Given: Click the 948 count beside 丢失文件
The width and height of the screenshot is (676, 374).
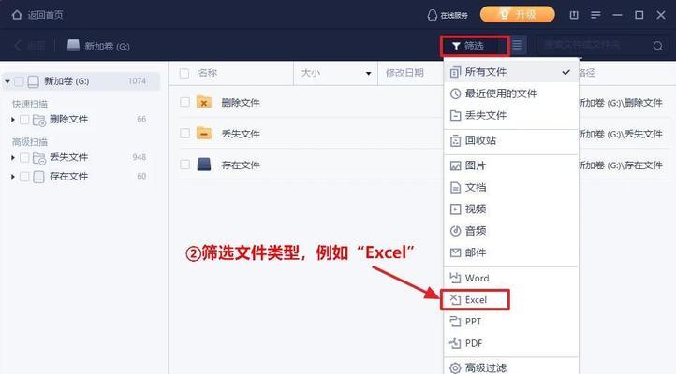Looking at the screenshot, I should coord(140,157).
